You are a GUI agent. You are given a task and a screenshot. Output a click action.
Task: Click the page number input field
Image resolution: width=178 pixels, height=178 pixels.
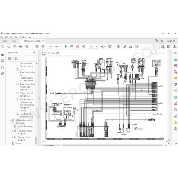click(x=50, y=47)
